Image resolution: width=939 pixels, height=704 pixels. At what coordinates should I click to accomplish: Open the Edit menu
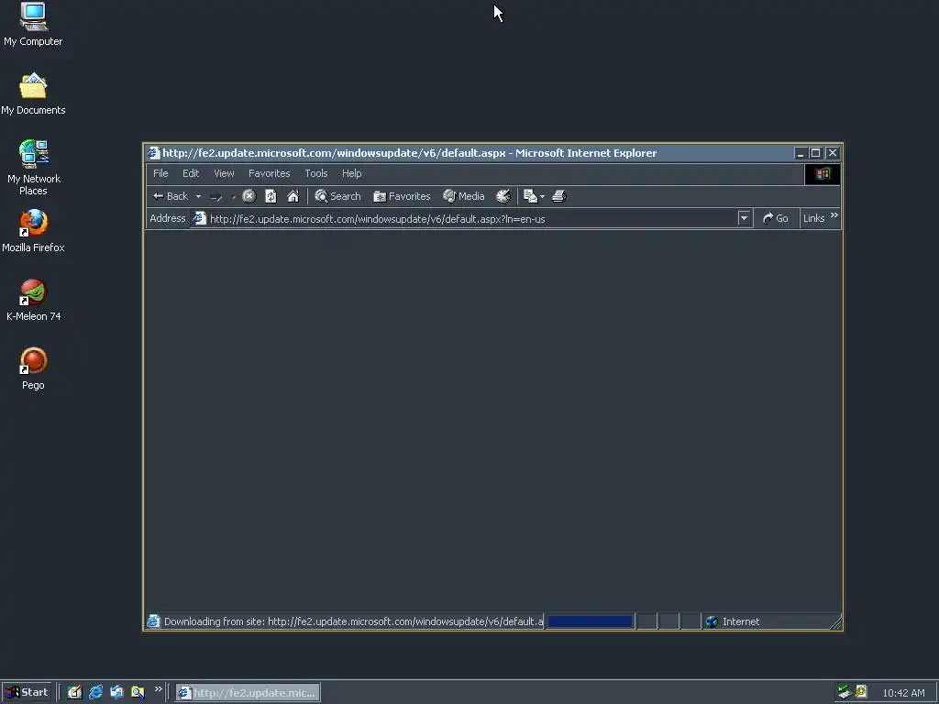[x=191, y=173]
